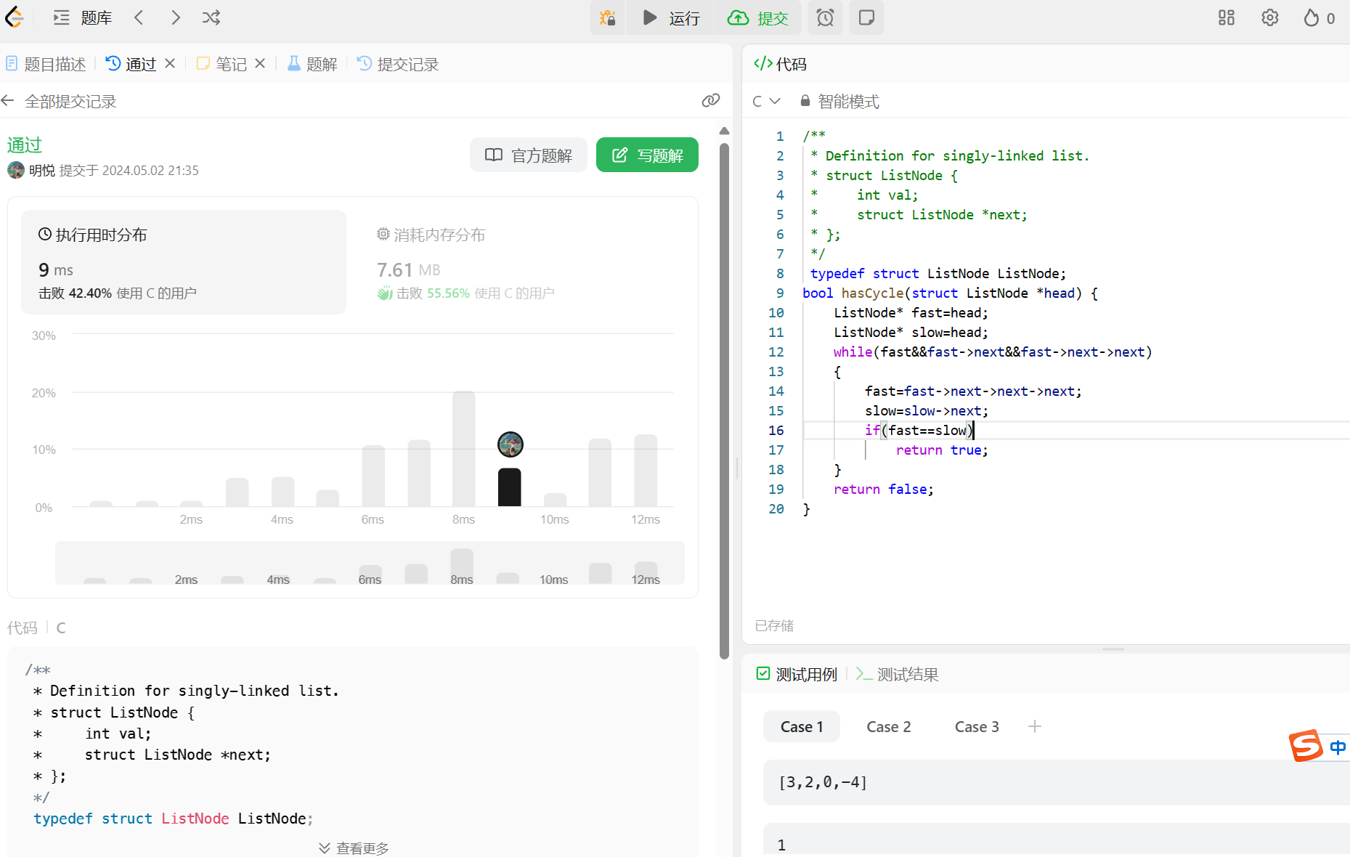Go to next problem arrow
This screenshot has width=1350, height=857.
coord(175,17)
